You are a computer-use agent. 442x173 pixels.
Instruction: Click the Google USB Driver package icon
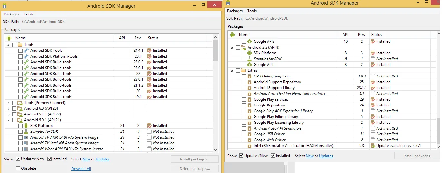pos(249,134)
